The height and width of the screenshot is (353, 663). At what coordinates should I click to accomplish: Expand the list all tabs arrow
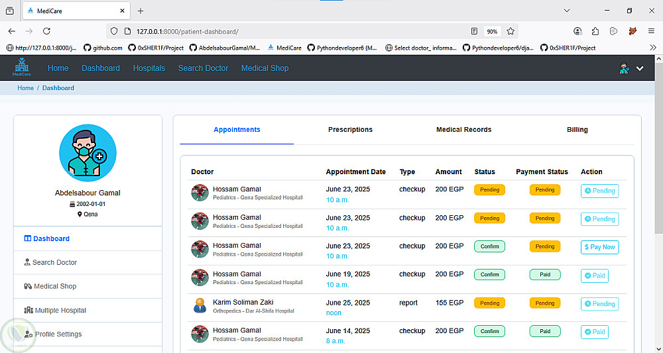tap(567, 11)
